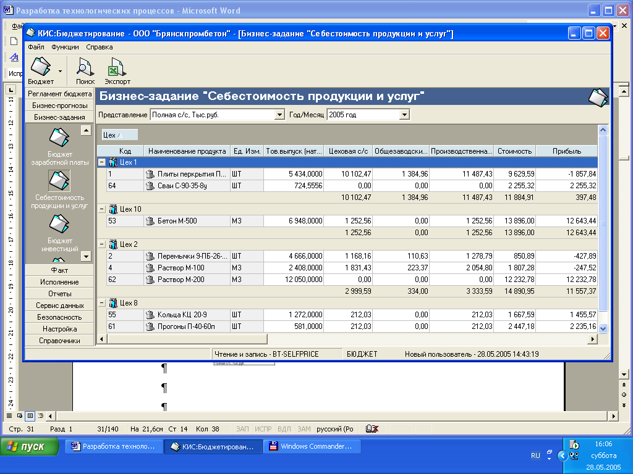This screenshot has height=474, width=633.
Task: Open the Справка menu
Action: pos(99,47)
